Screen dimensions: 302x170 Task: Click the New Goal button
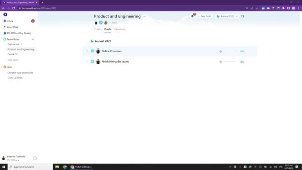pyautogui.click(x=204, y=16)
